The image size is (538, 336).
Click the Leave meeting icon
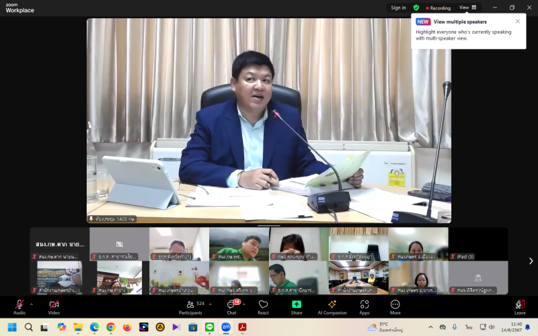pyautogui.click(x=520, y=306)
